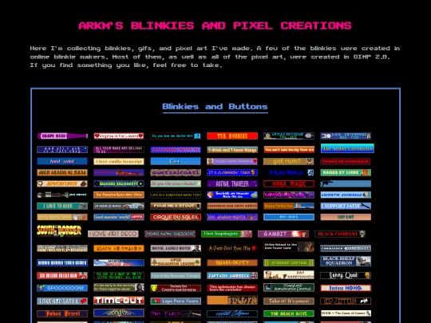The width and height of the screenshot is (431, 323).
Task: Select the Childe Roland Dark Tower blinkie
Action: click(x=289, y=246)
